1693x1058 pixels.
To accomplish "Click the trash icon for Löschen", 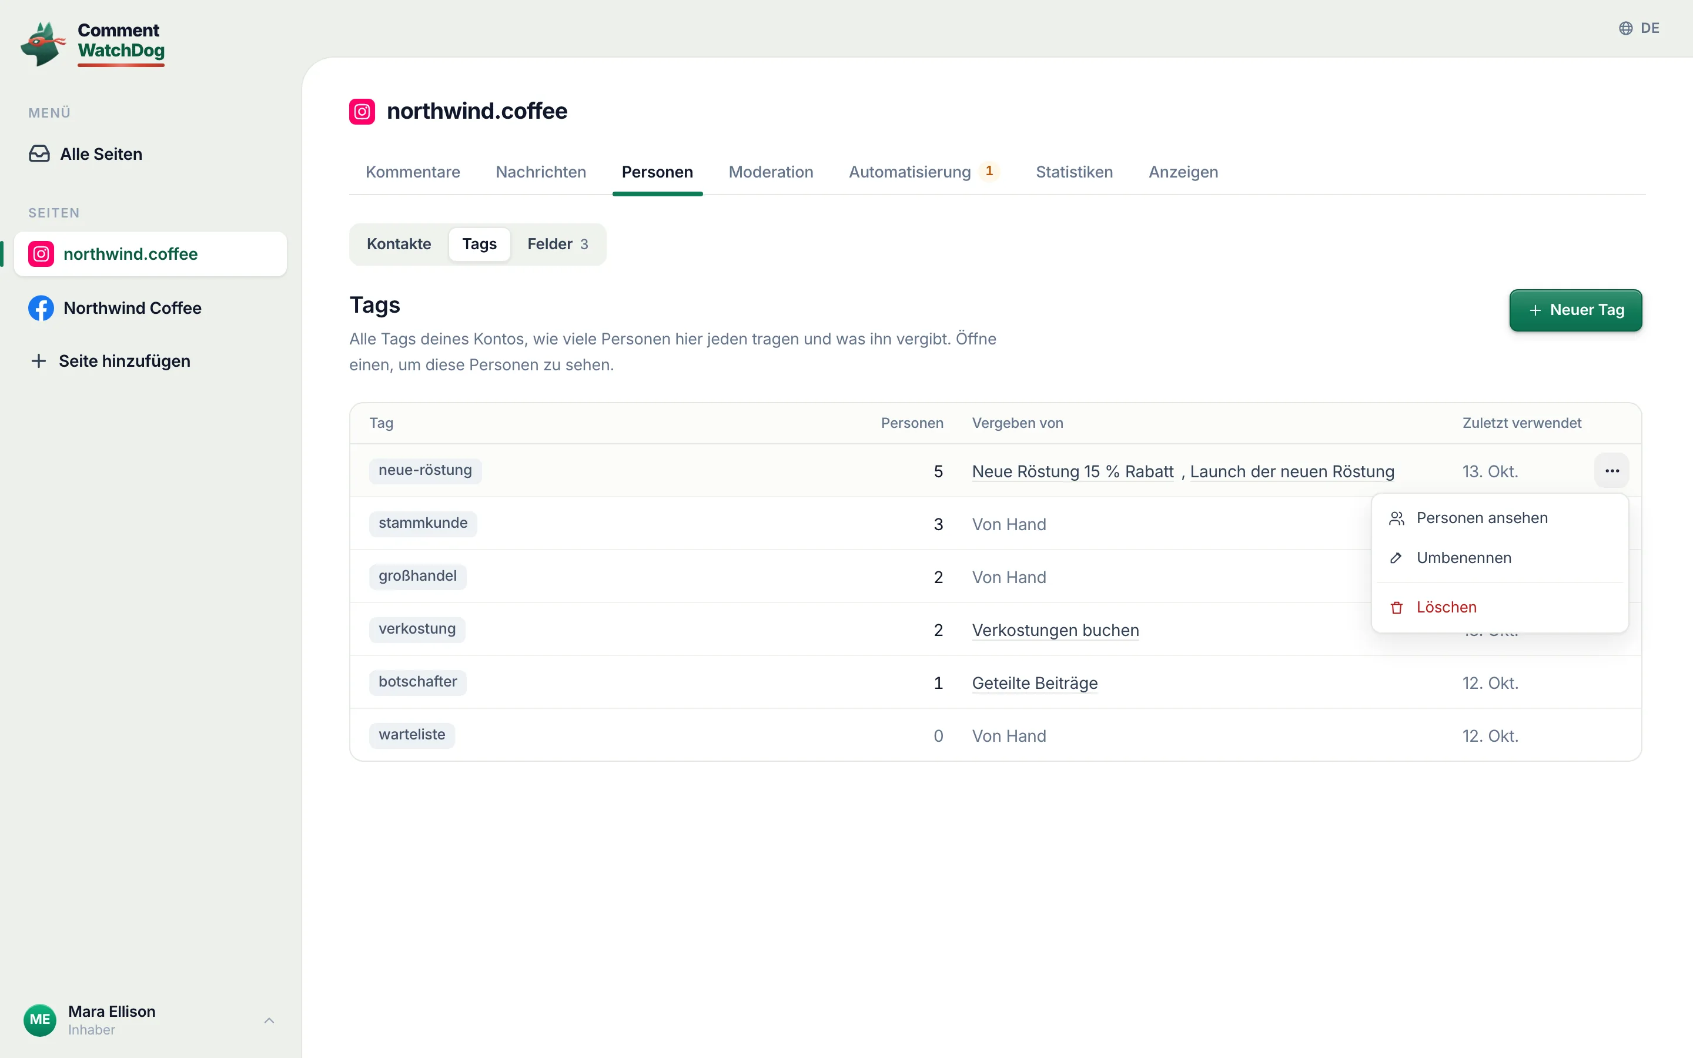I will (1396, 607).
